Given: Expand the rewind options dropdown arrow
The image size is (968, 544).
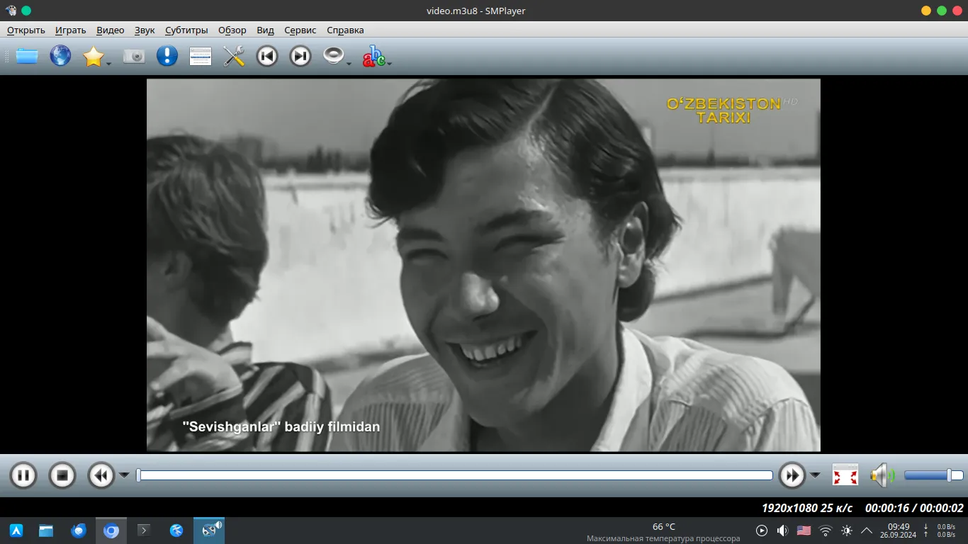Looking at the screenshot, I should point(124,475).
